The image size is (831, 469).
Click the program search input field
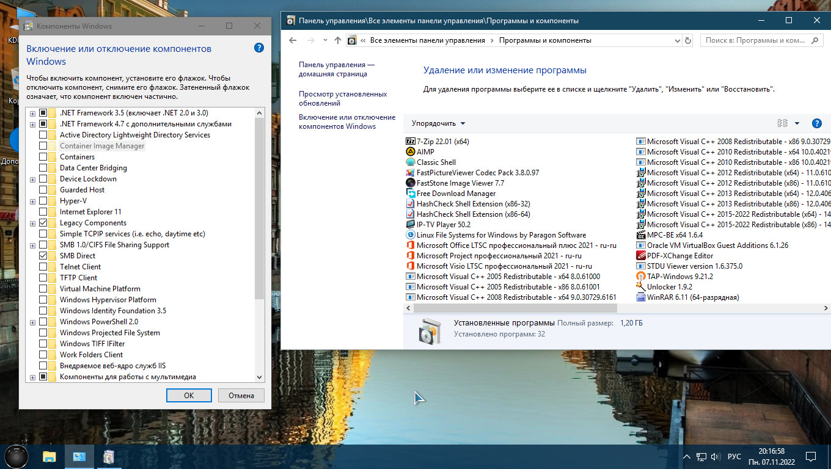[755, 40]
